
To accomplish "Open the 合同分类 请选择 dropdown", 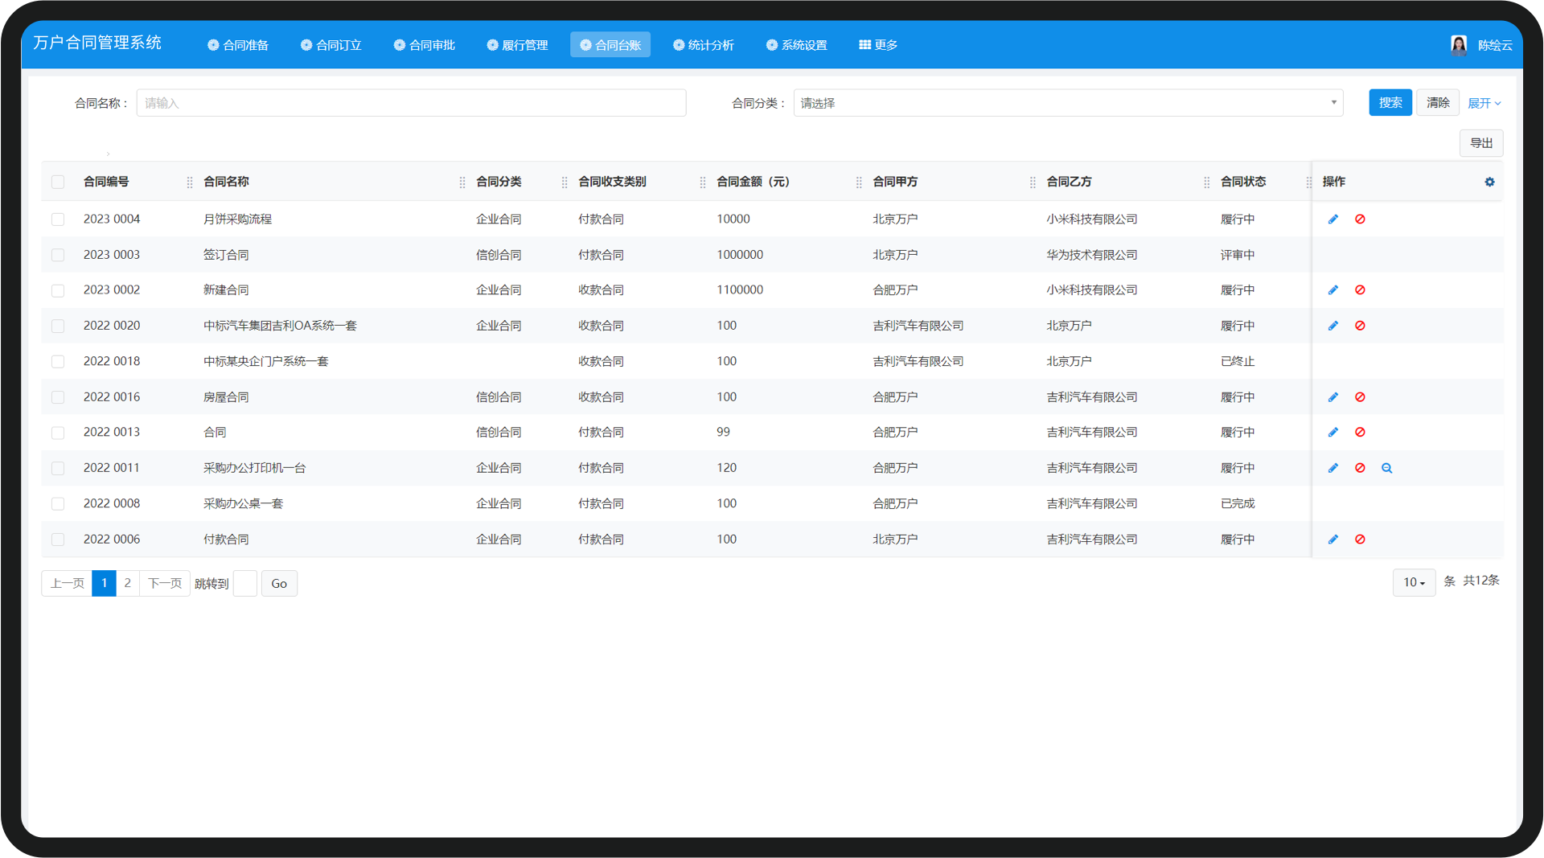I will (1068, 103).
